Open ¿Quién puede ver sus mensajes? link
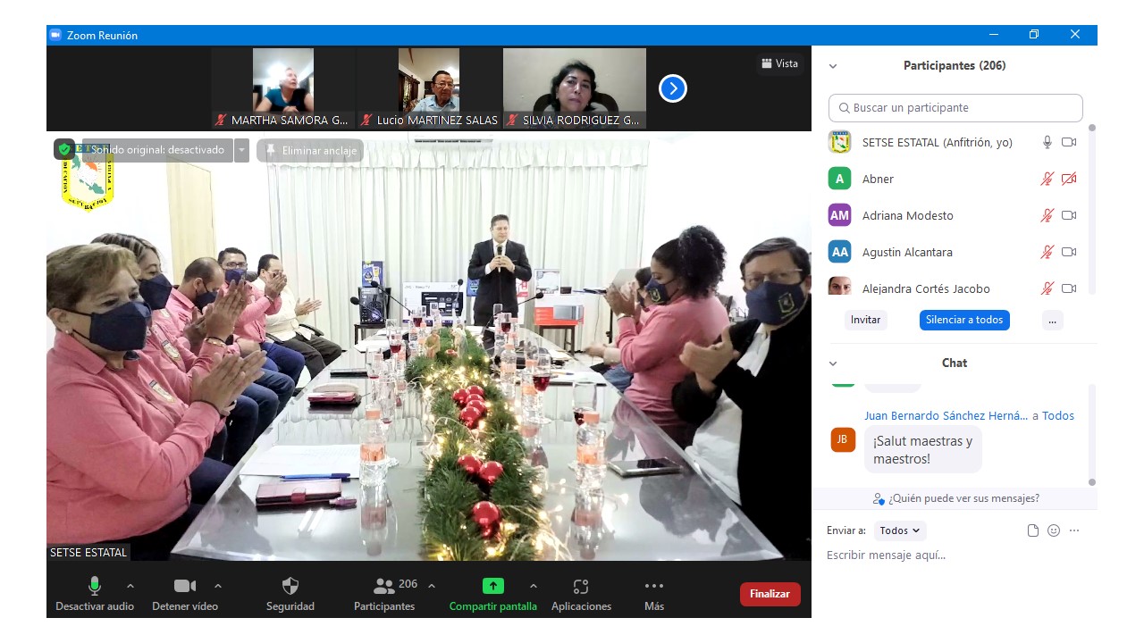1144x643 pixels. click(955, 498)
